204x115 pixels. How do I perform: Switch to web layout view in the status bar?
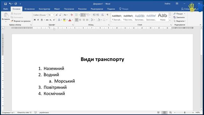click(171, 112)
